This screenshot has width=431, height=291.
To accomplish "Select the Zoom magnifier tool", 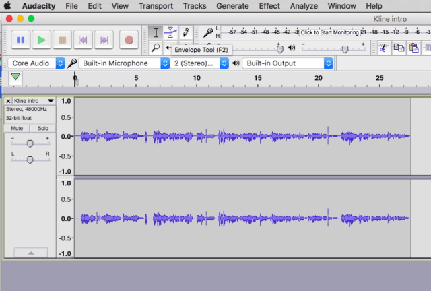I will pos(156,48).
